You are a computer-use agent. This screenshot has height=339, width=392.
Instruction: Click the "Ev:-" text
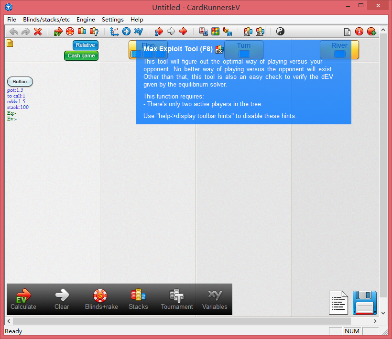12,119
